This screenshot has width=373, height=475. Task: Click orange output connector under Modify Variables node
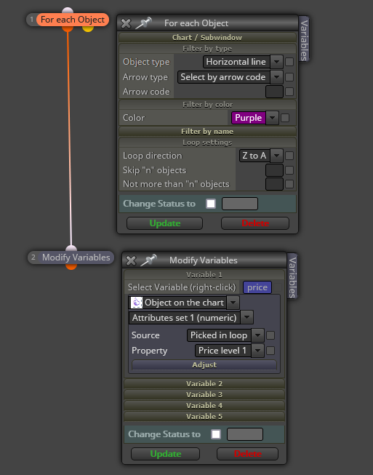coord(71,266)
